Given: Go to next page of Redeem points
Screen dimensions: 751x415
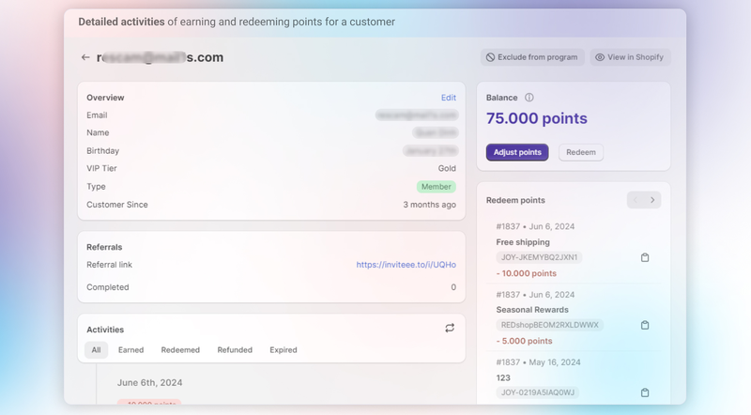Looking at the screenshot, I should click(652, 200).
